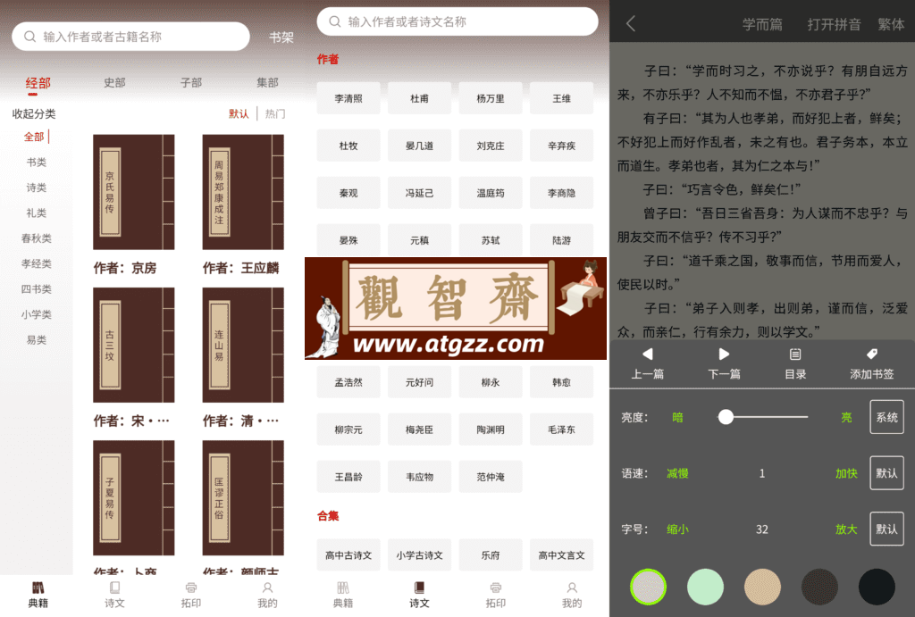This screenshot has height=617, width=915.
Task: Tap the 拓印 printer icon in left screen's bottom bar
Action: click(x=191, y=588)
